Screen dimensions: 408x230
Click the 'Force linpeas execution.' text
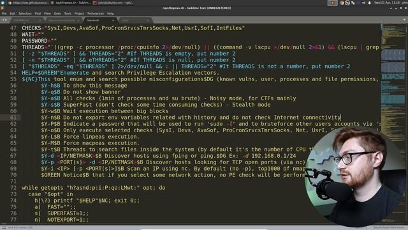(101, 137)
